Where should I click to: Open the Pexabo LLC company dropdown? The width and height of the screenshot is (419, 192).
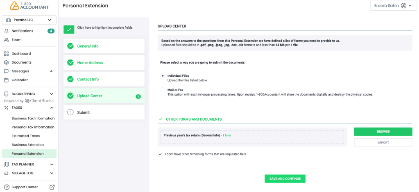tap(29, 20)
